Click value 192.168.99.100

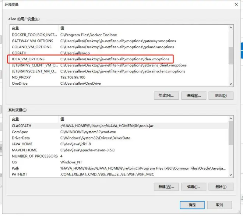73,77
